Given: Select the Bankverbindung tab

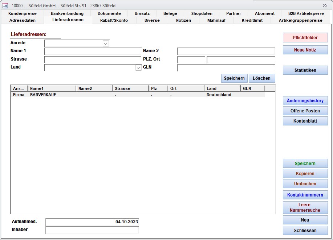Looking at the screenshot, I should (67, 13).
